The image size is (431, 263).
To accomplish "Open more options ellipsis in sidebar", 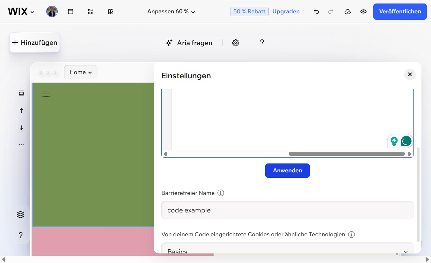I will point(21,145).
